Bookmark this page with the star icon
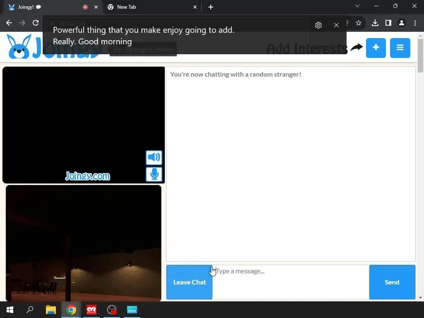Viewport: 424px width, 318px height. [359, 23]
